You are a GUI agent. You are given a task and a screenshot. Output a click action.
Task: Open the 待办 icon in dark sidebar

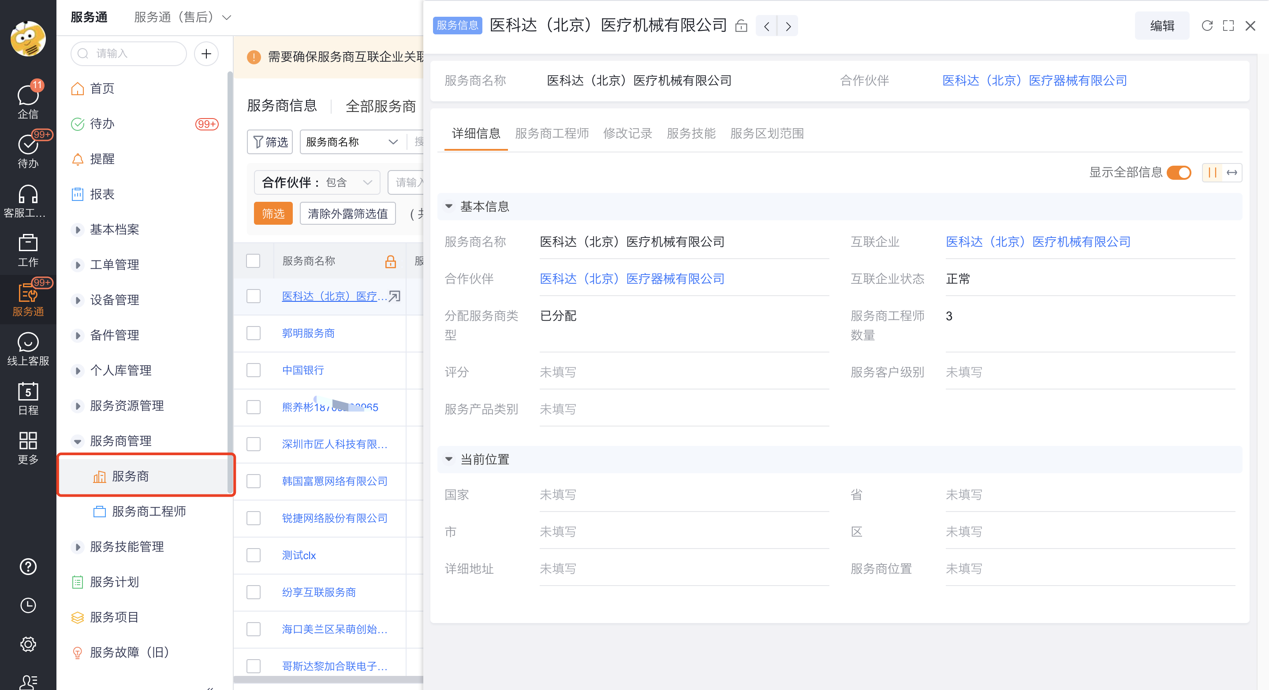[x=28, y=150]
